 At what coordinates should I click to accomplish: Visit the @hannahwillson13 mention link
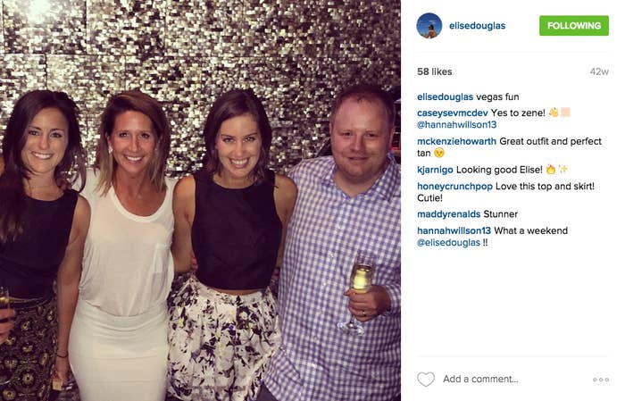click(x=457, y=125)
